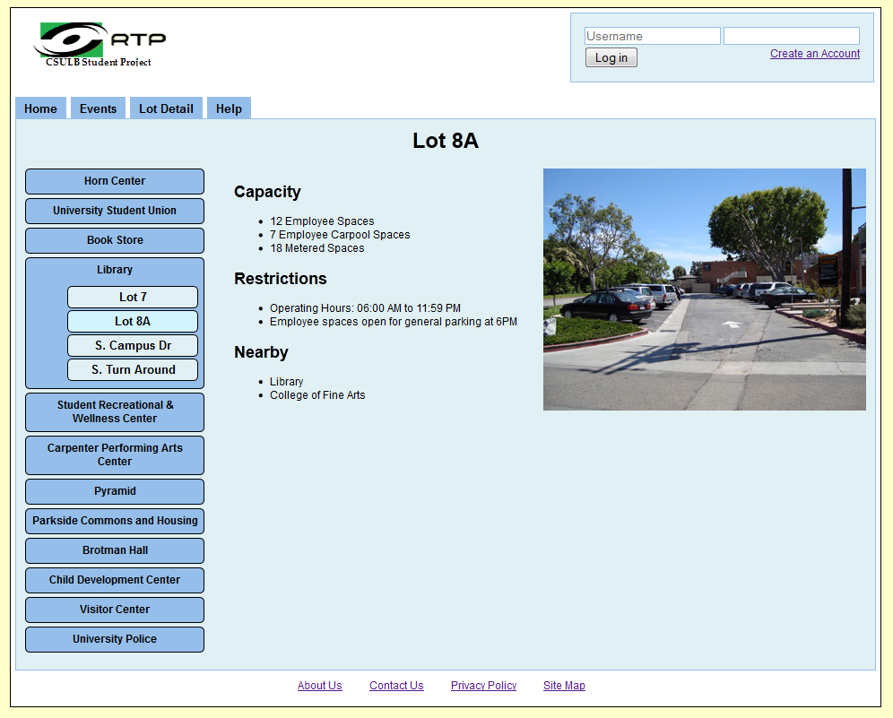Click the RTP logo image
Image resolution: width=893 pixels, height=718 pixels.
100,45
